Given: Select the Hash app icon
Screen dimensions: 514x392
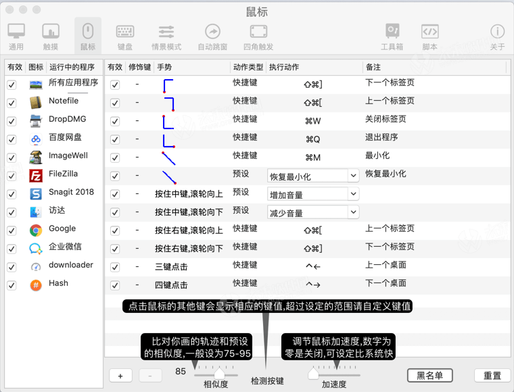Looking at the screenshot, I should point(36,286).
